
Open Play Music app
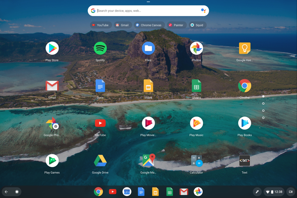click(x=196, y=123)
